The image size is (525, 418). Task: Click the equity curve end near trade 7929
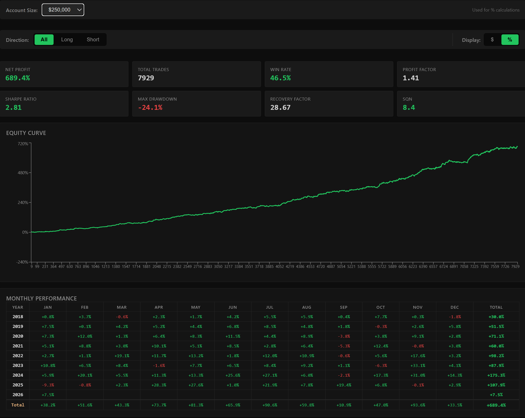click(x=517, y=147)
